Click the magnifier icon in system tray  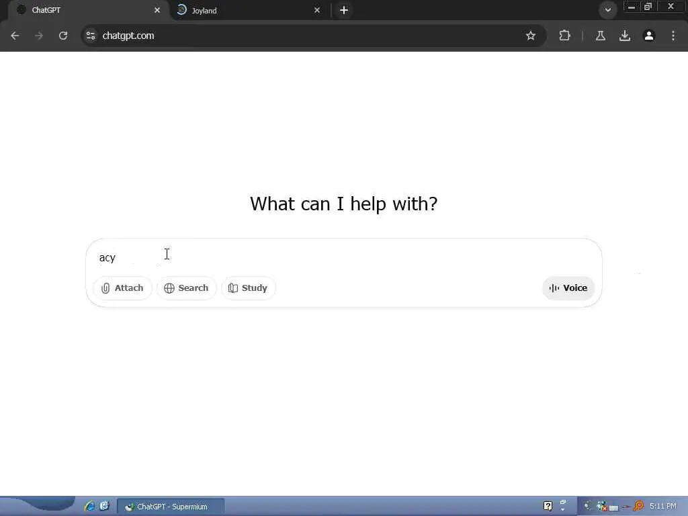638,506
